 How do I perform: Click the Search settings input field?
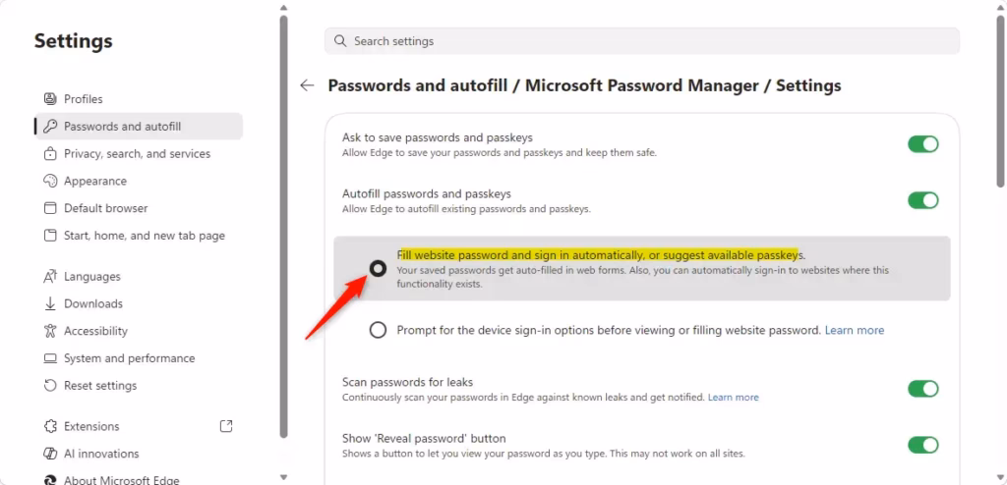(x=641, y=41)
